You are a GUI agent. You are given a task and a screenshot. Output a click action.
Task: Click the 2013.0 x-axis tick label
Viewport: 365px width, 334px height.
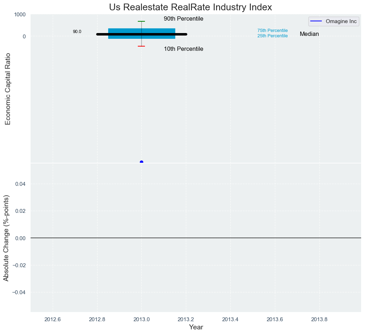[x=141, y=319]
